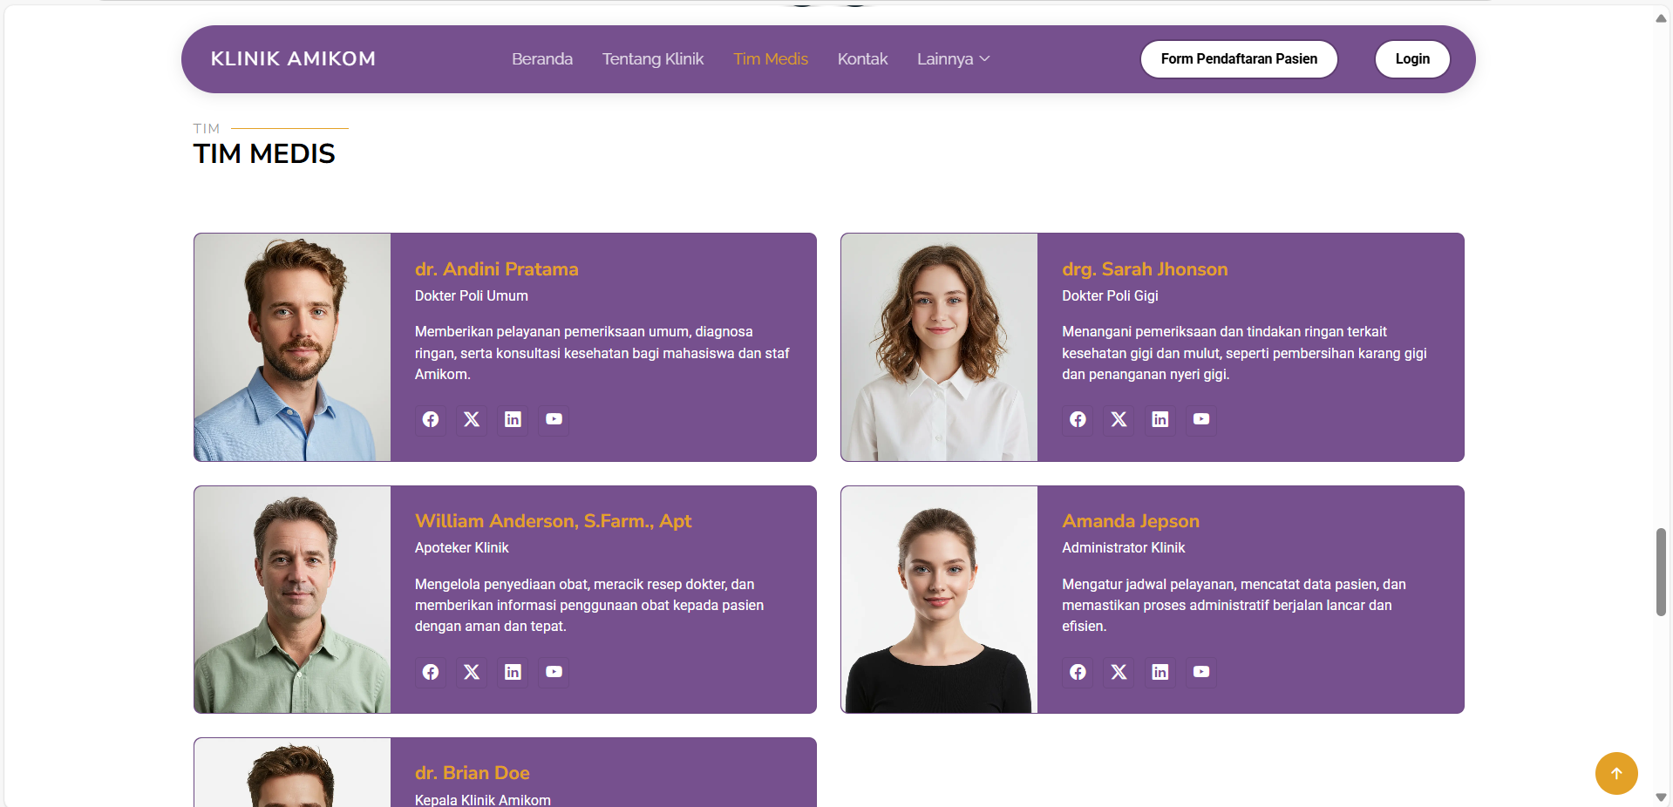The width and height of the screenshot is (1673, 807).
Task: Select Kontak in the navbar
Action: click(x=862, y=59)
